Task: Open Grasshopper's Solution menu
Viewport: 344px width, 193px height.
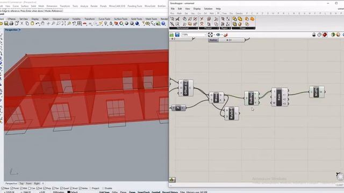Action: click(208, 9)
